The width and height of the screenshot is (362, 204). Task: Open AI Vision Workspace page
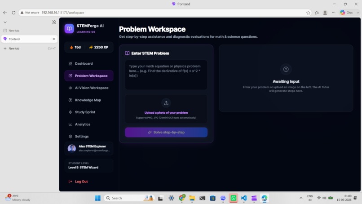[88, 88]
